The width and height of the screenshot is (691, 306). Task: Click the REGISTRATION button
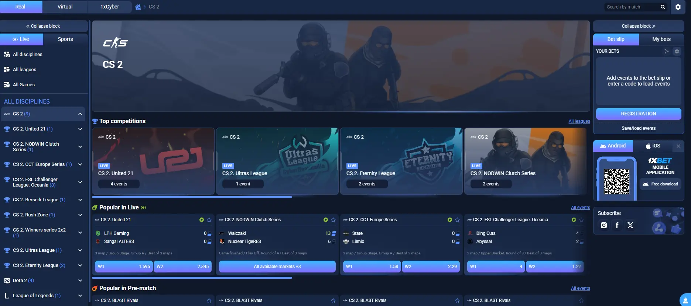click(x=639, y=114)
